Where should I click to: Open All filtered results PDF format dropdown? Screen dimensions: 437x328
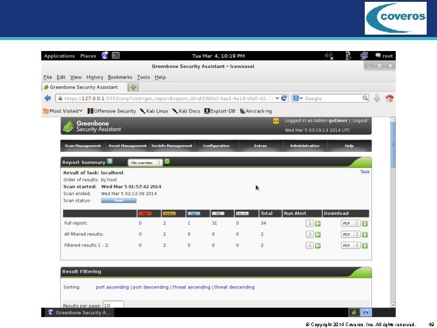pos(351,234)
